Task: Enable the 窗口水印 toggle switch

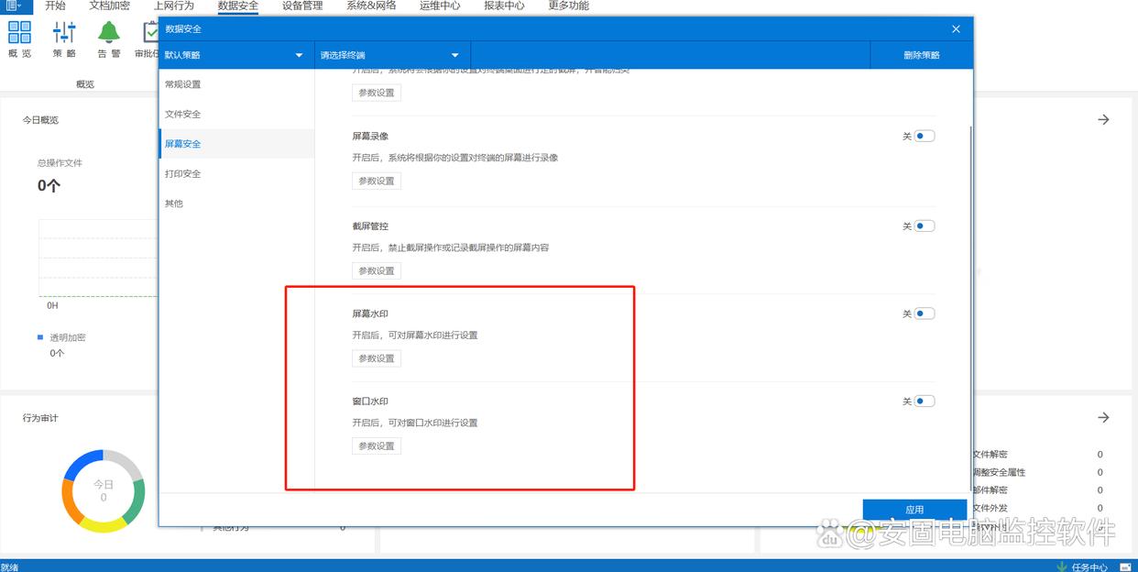Action: (924, 401)
